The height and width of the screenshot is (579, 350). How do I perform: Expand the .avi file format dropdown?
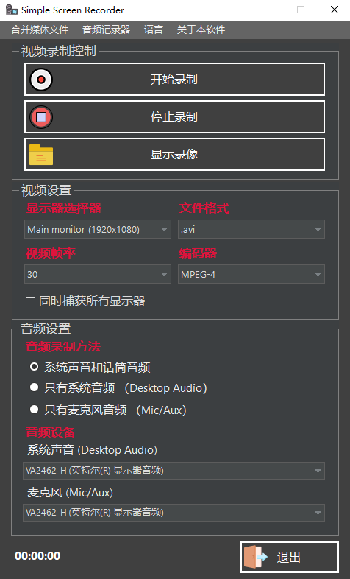click(251, 229)
